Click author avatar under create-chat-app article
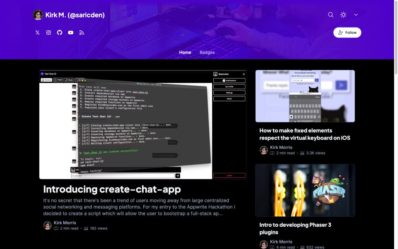 pos(47,225)
